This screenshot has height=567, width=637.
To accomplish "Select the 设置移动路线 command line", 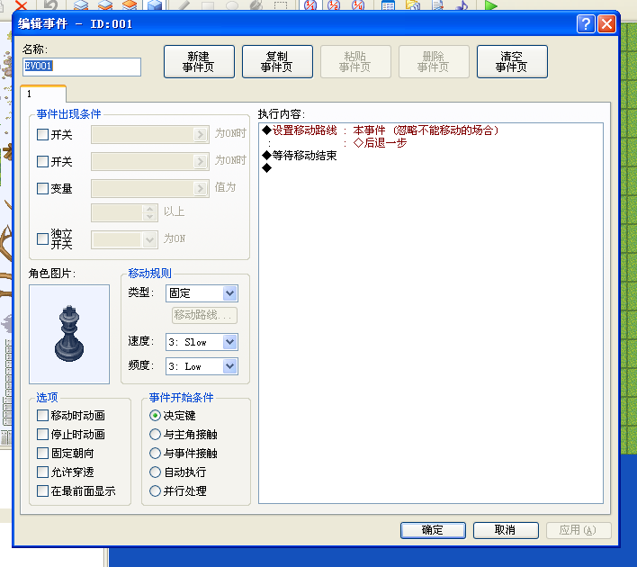I will pyautogui.click(x=431, y=130).
